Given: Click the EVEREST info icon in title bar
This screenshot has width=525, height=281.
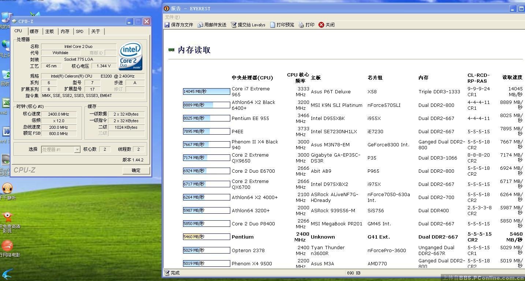Looking at the screenshot, I should pos(167,8).
